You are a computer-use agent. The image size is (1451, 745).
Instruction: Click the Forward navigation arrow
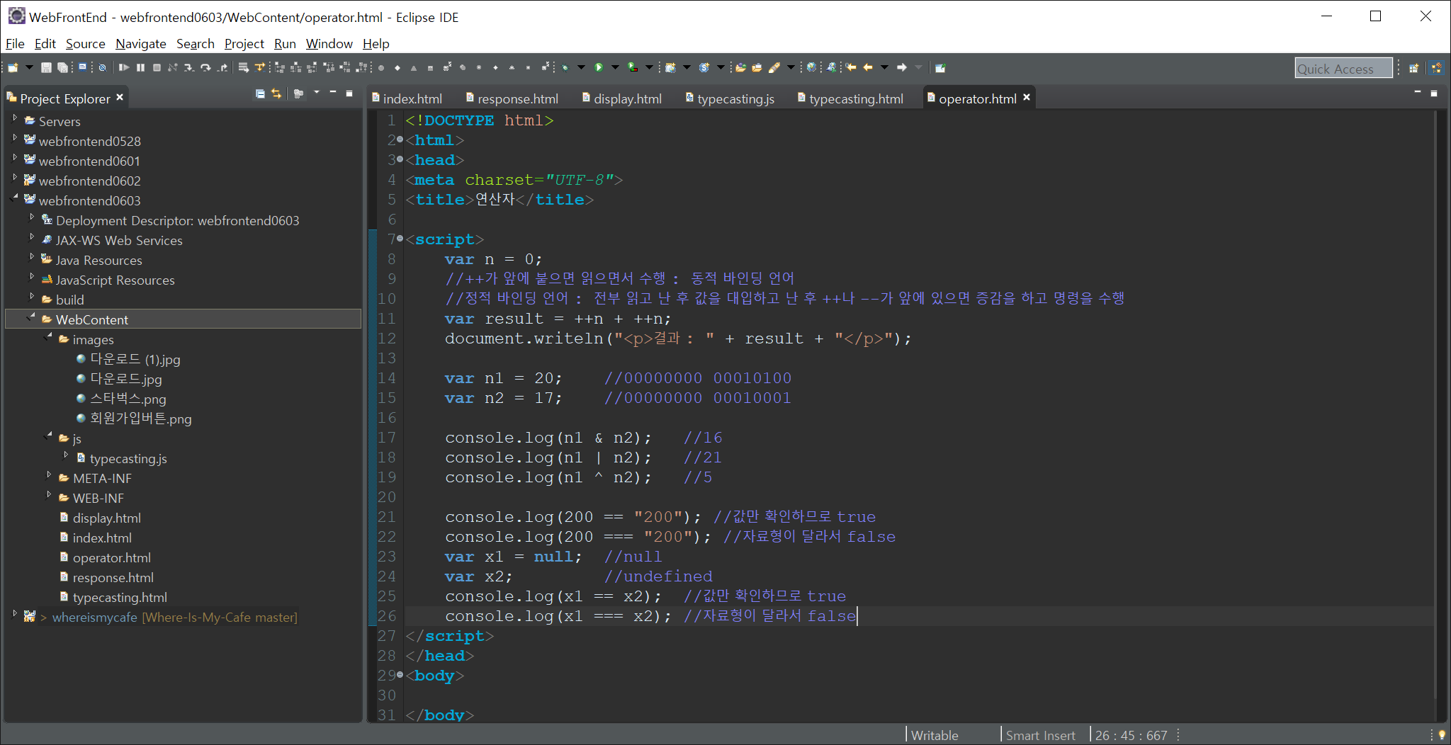click(x=902, y=68)
